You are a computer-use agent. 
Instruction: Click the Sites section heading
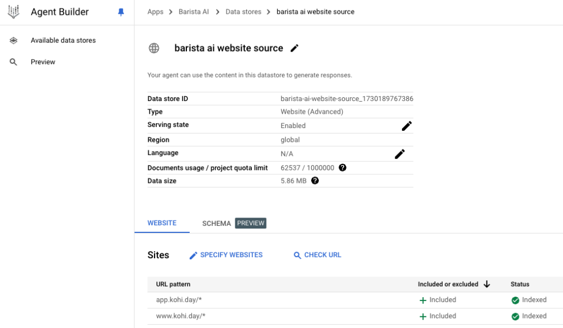158,255
